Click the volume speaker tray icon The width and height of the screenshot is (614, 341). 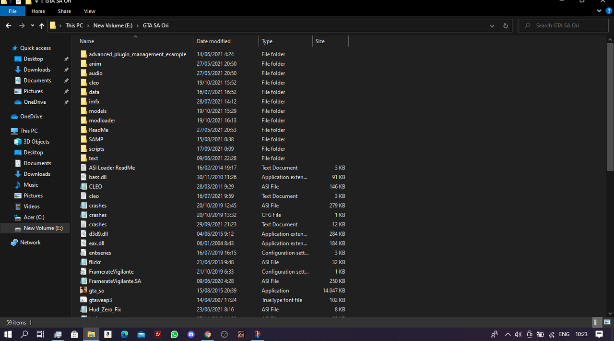pyautogui.click(x=518, y=334)
